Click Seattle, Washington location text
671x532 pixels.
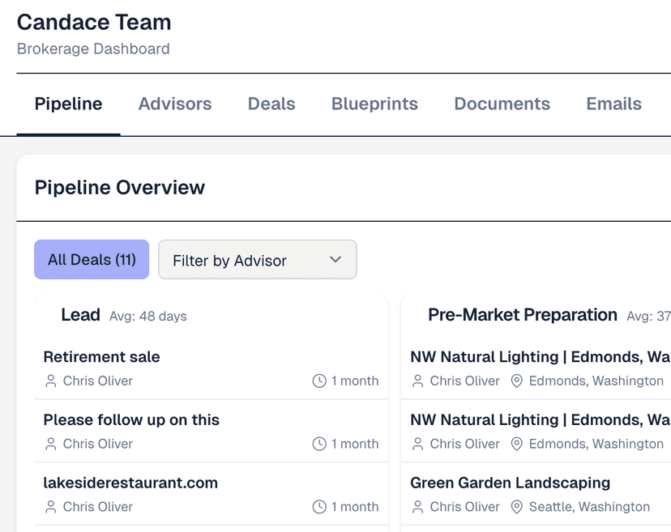pos(589,507)
